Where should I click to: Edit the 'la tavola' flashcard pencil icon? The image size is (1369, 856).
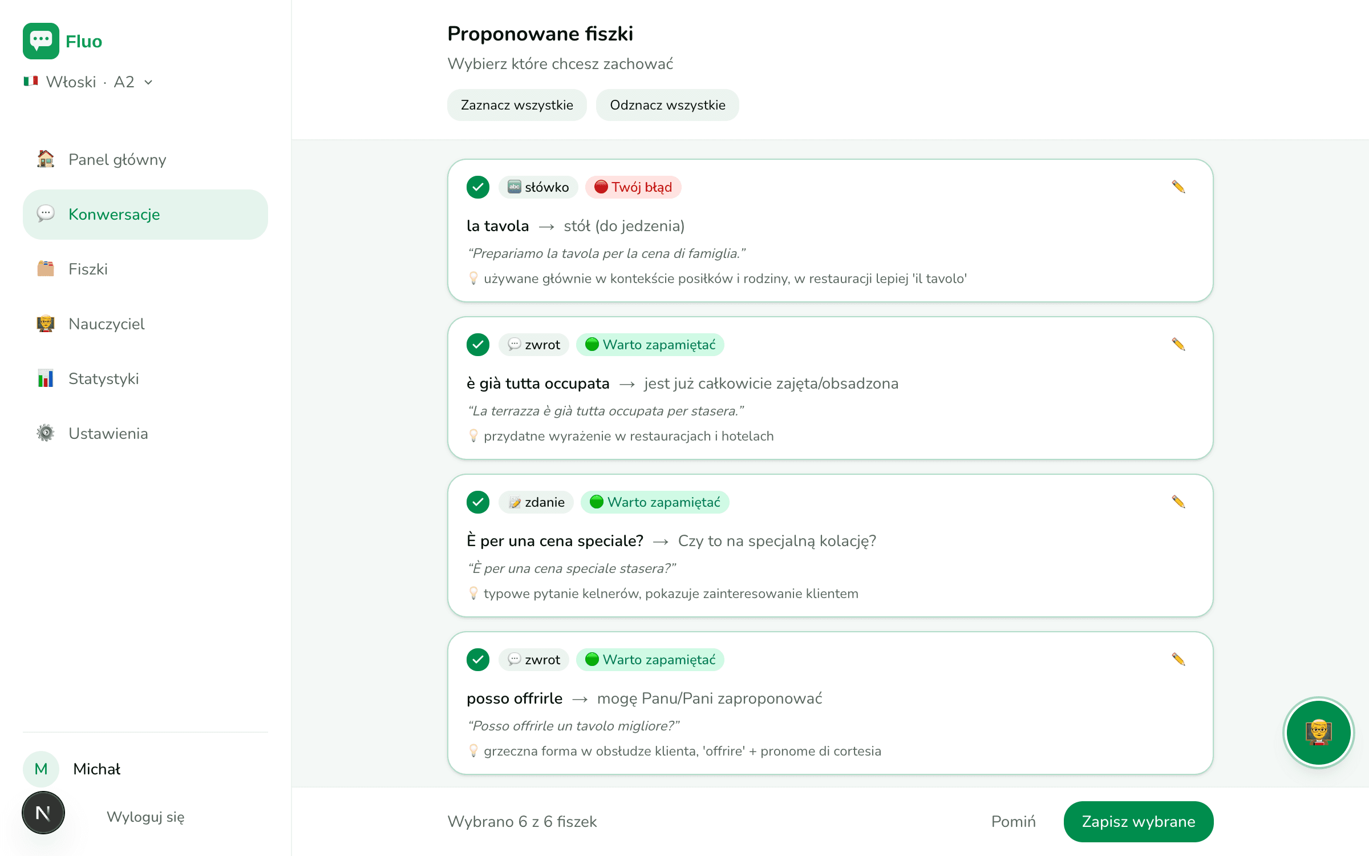click(x=1178, y=187)
